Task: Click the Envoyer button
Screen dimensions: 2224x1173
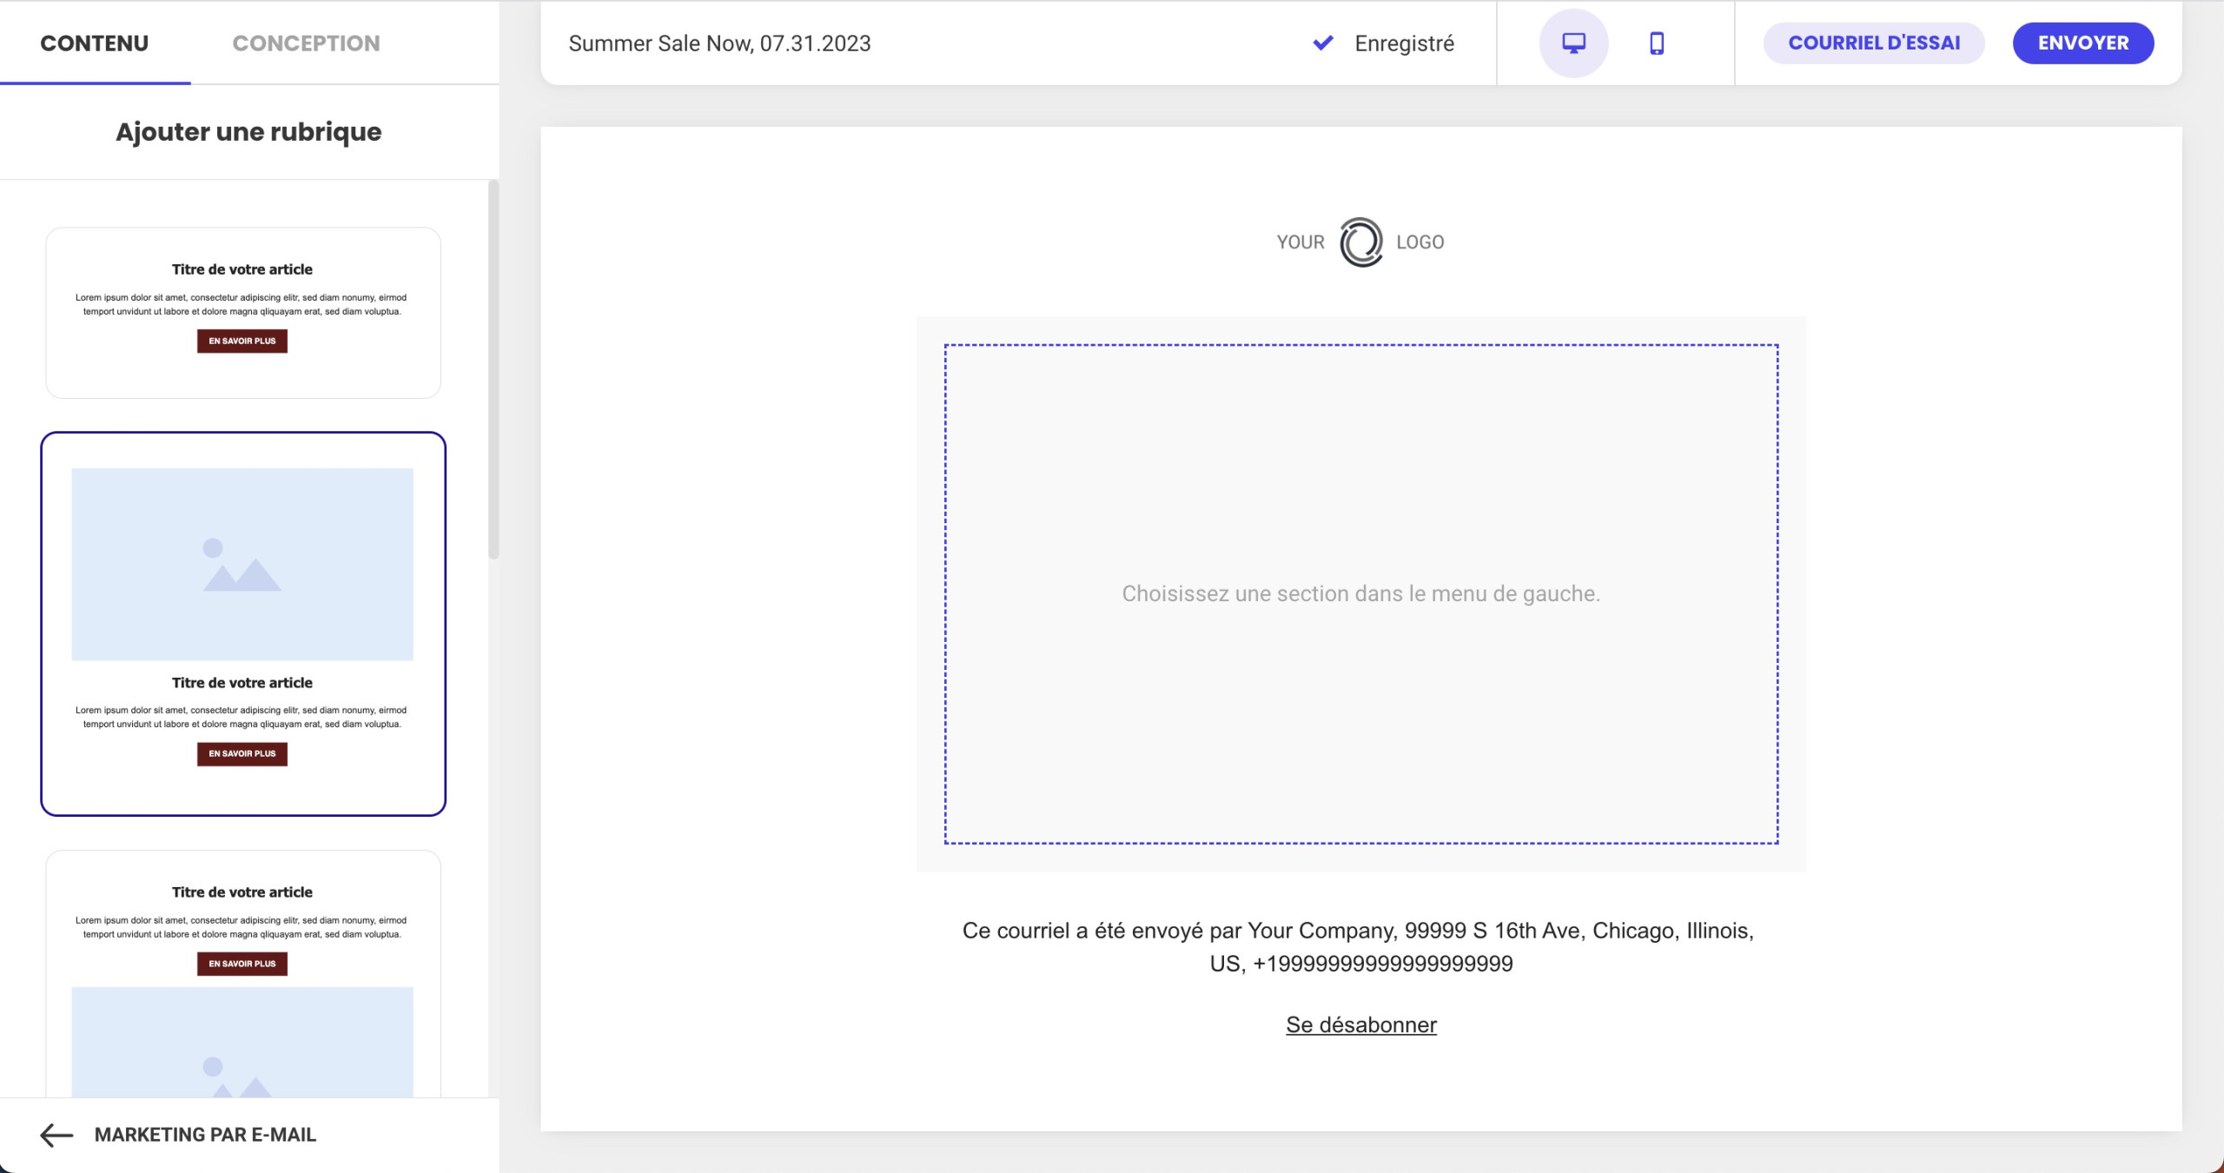Action: [2083, 43]
